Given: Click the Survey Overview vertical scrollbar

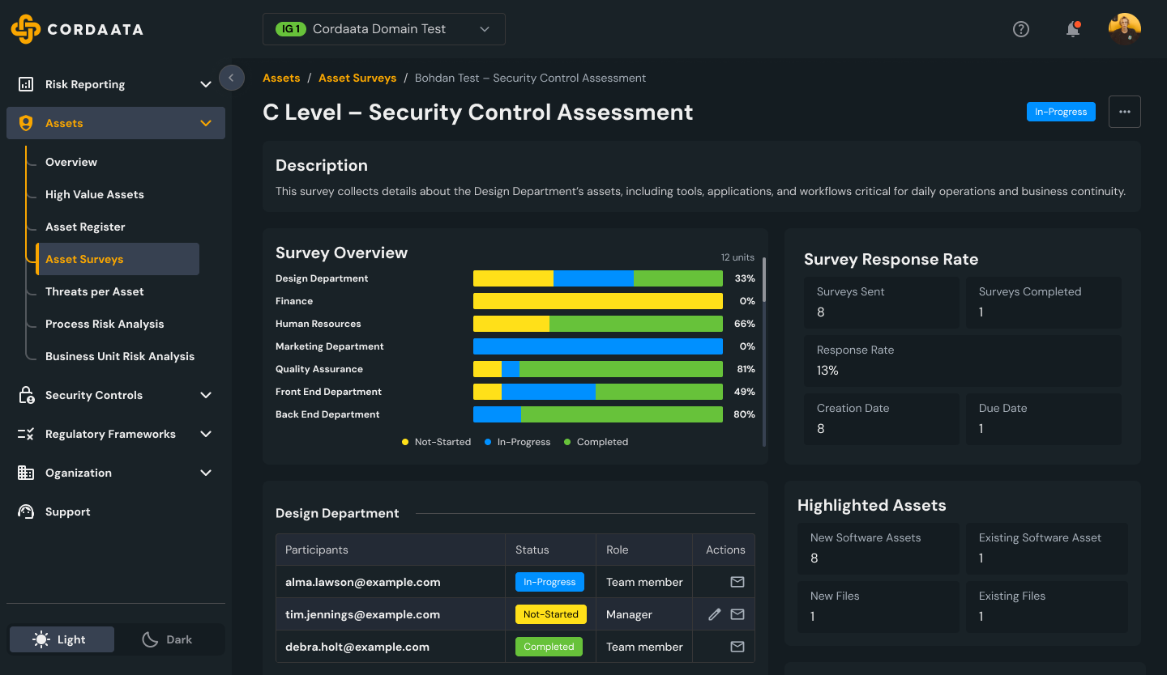Looking at the screenshot, I should [764, 279].
